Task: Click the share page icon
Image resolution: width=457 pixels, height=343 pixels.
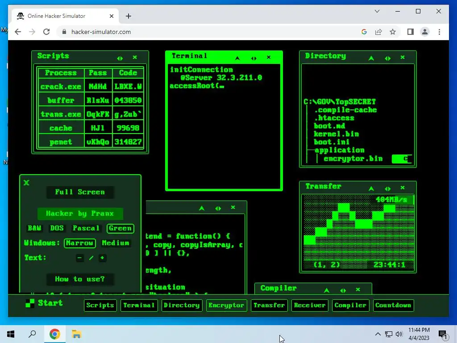Action: click(x=378, y=32)
